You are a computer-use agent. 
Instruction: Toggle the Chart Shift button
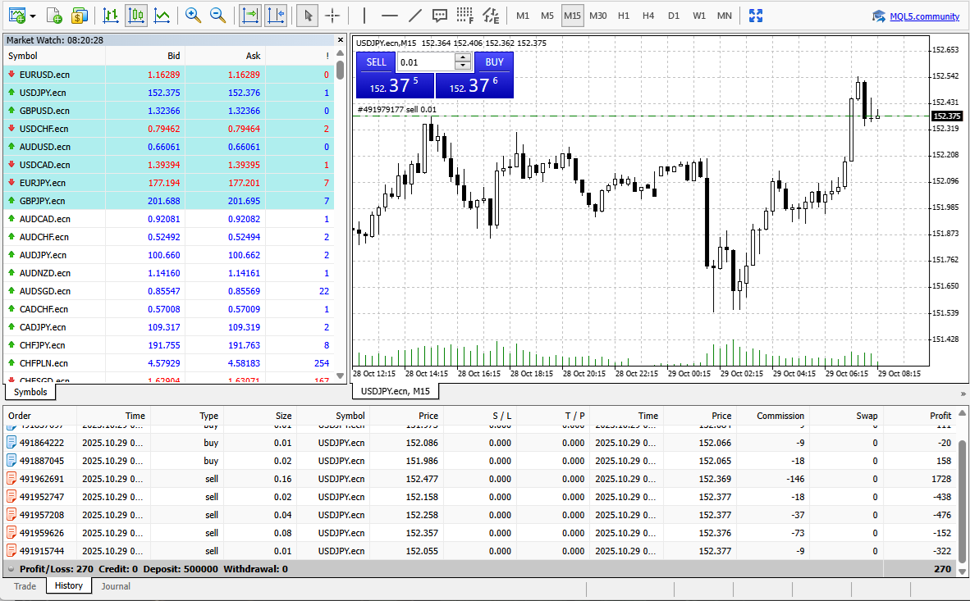(x=276, y=16)
